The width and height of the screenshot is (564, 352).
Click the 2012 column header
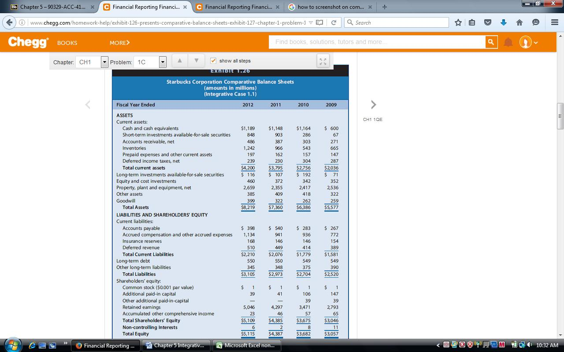[x=248, y=105]
